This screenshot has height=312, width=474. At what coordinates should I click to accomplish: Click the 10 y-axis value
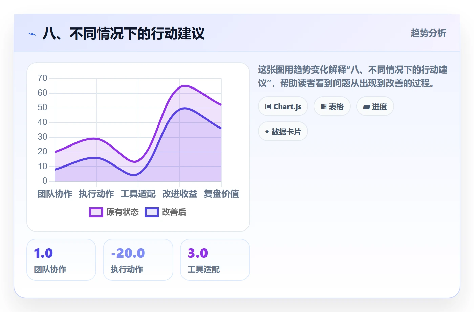click(x=42, y=167)
